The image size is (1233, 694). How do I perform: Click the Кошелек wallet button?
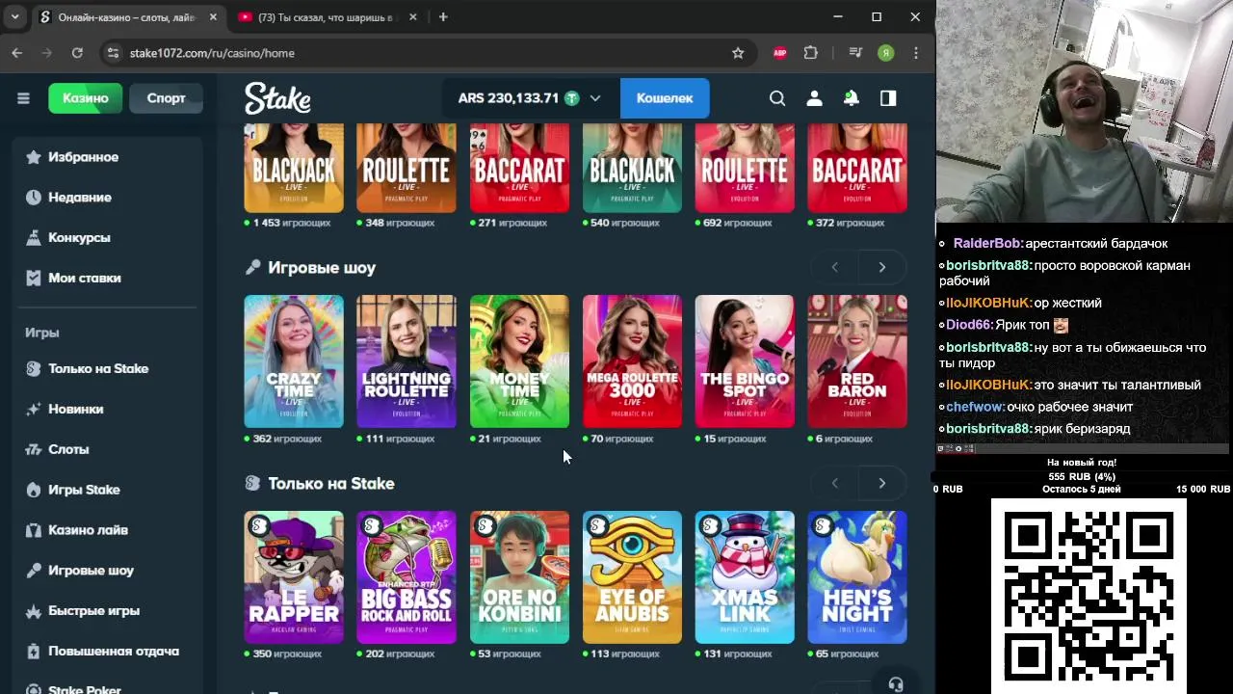665,98
